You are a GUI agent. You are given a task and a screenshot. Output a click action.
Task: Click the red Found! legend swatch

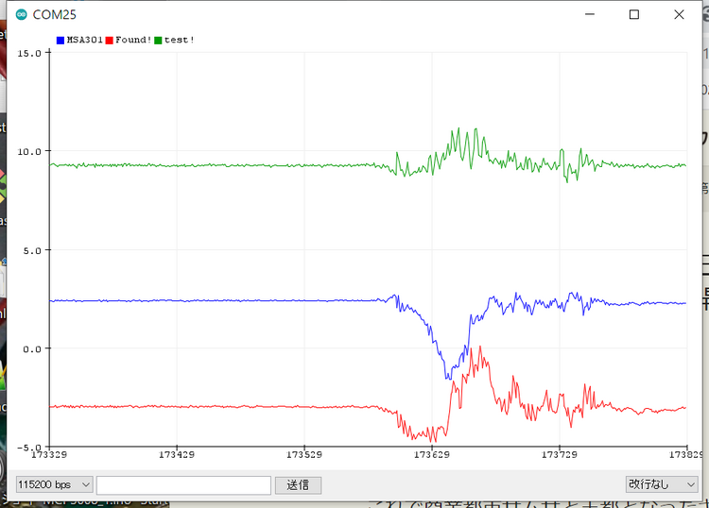[x=110, y=40]
